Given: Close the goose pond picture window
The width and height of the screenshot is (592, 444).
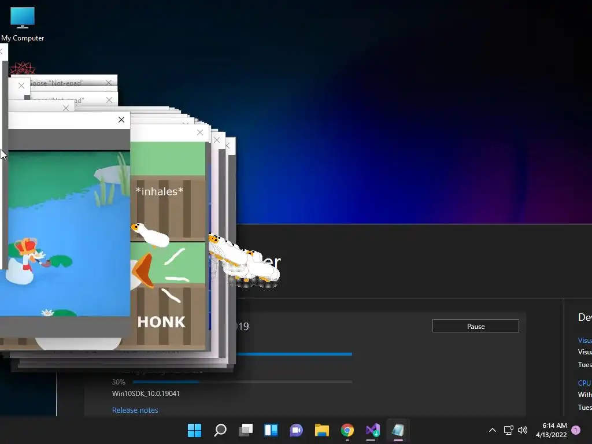Looking at the screenshot, I should [x=121, y=120].
